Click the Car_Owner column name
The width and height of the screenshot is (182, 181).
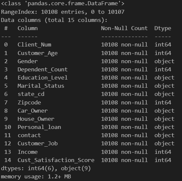point(33,111)
